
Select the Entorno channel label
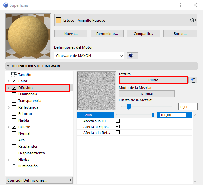tap(25, 114)
